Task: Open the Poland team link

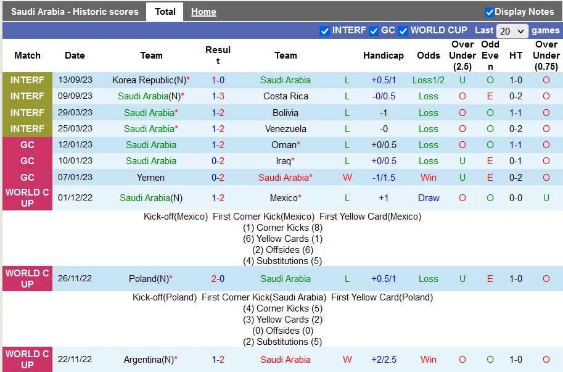Action: [x=149, y=278]
